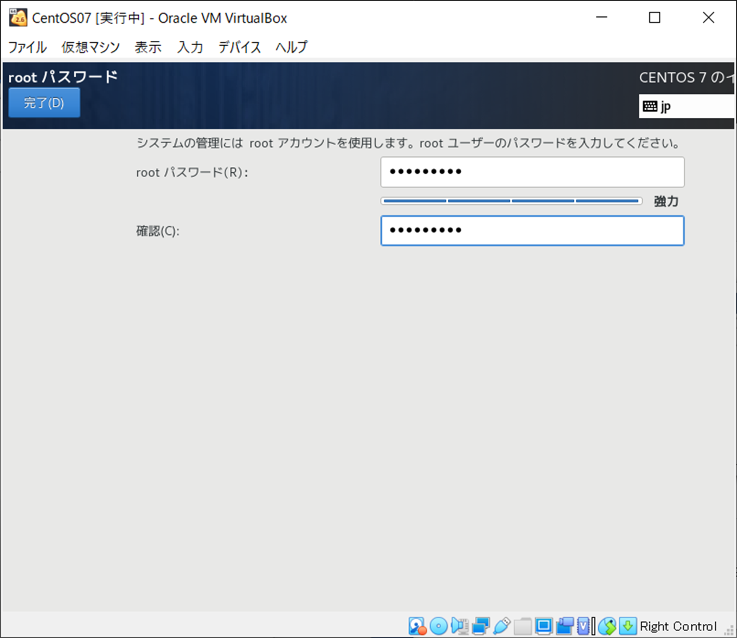The width and height of the screenshot is (737, 638).
Task: Open the ヘルプ menu
Action: [x=292, y=47]
